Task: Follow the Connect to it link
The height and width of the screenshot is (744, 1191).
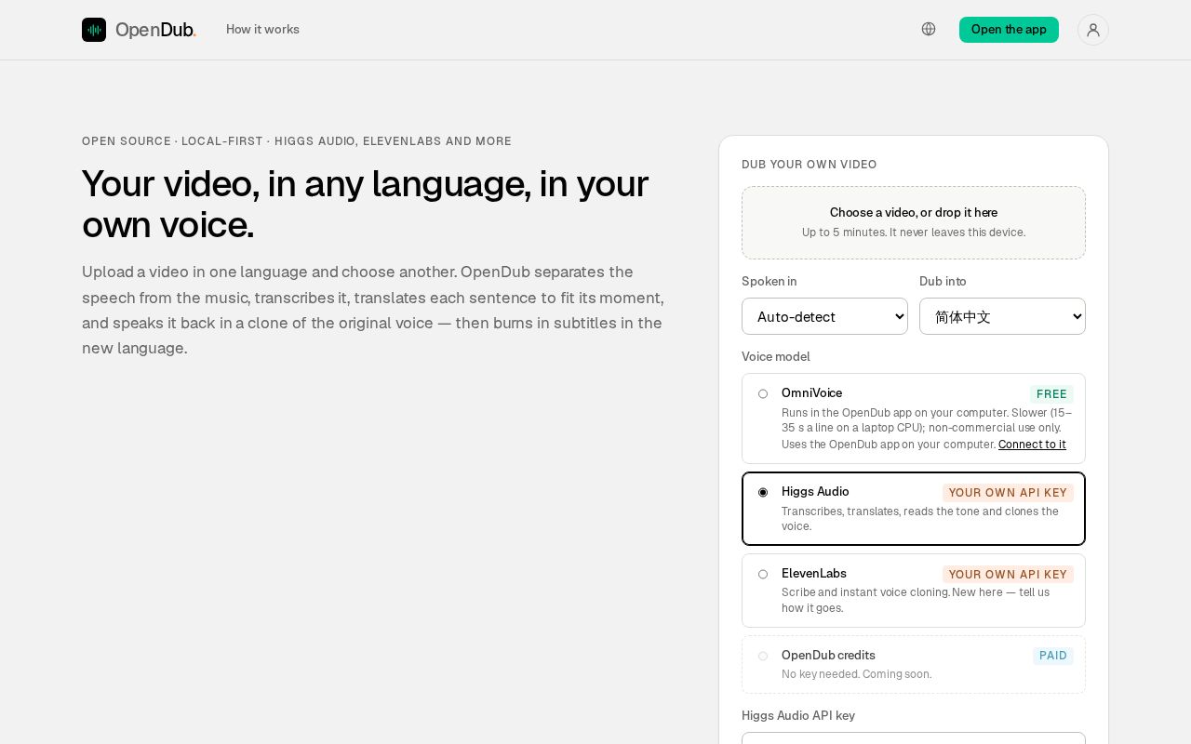Action: click(1032, 445)
